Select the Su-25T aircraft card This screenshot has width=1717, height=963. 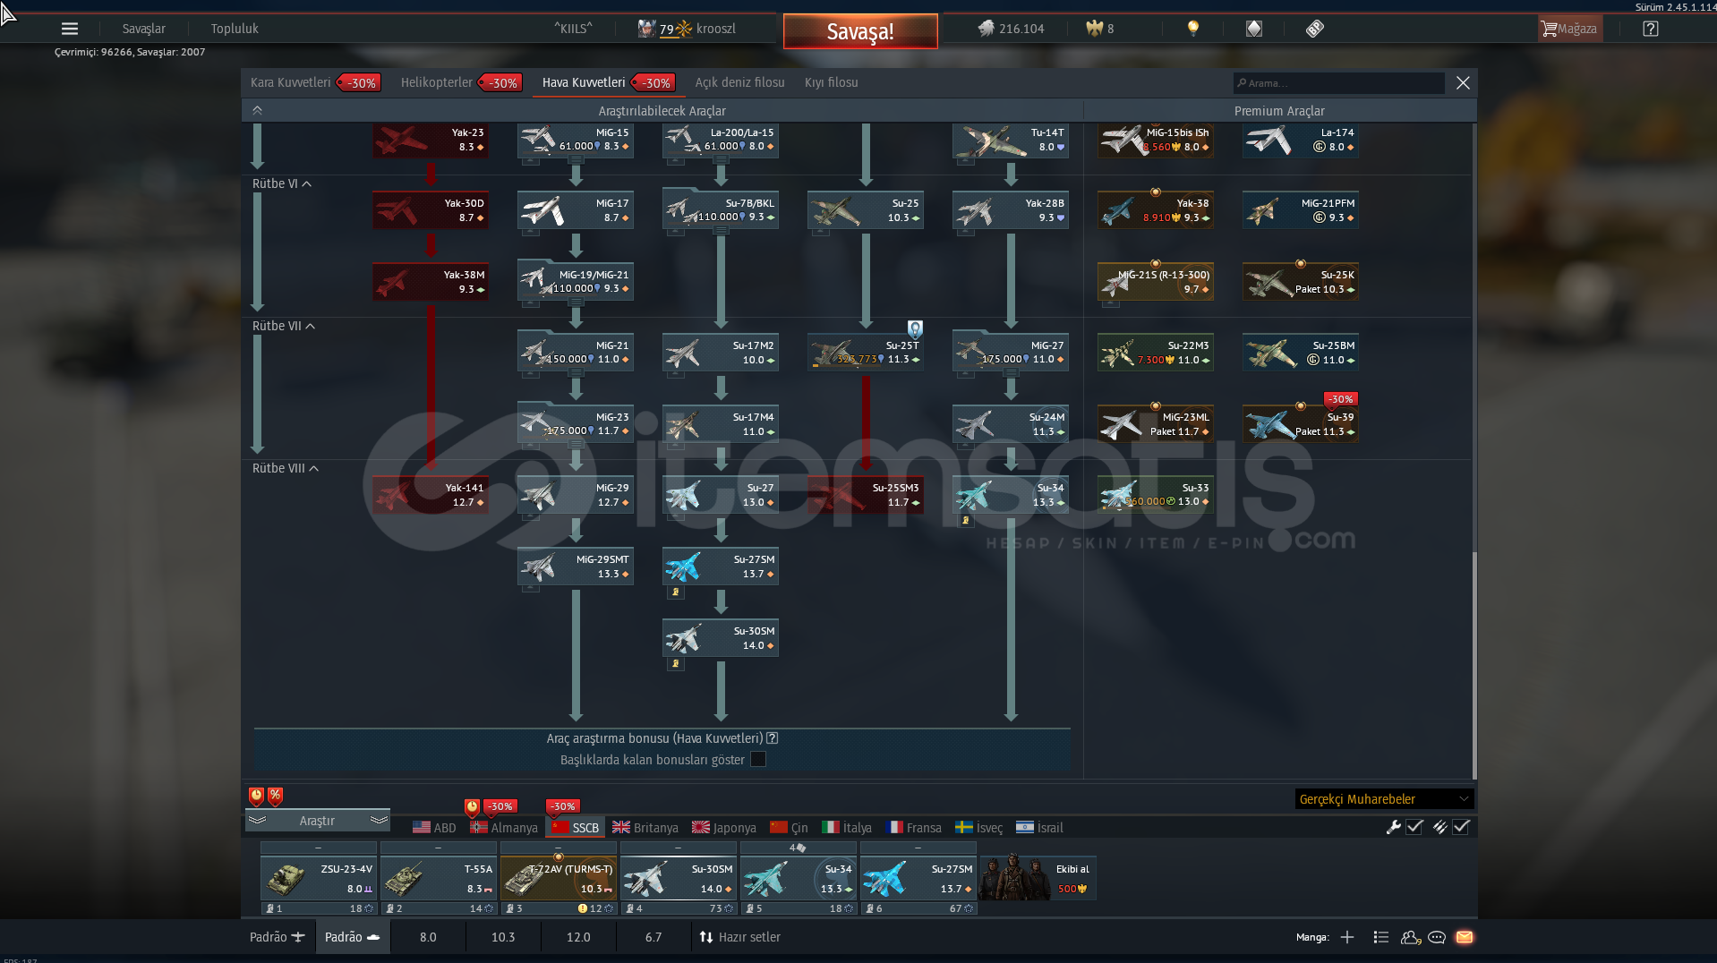[x=866, y=353]
